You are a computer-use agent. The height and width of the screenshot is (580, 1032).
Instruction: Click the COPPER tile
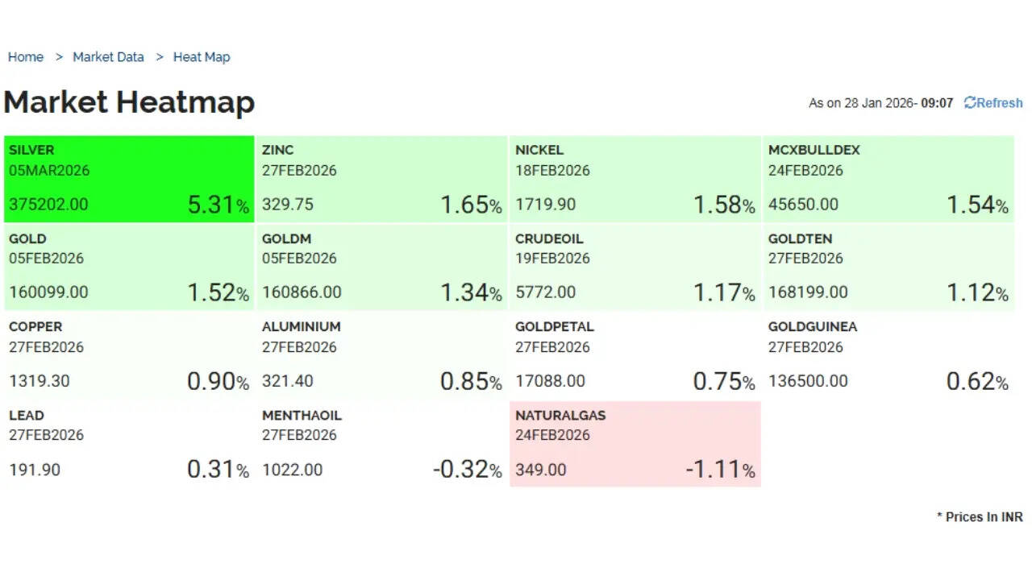pyautogui.click(x=129, y=355)
